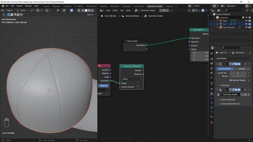Select the wireframe viewport shading icon

pyautogui.click(x=83, y=11)
